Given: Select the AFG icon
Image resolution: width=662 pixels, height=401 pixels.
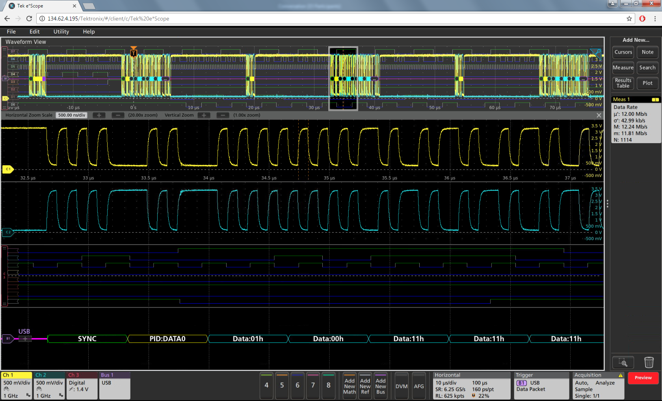Looking at the screenshot, I should coord(419,386).
